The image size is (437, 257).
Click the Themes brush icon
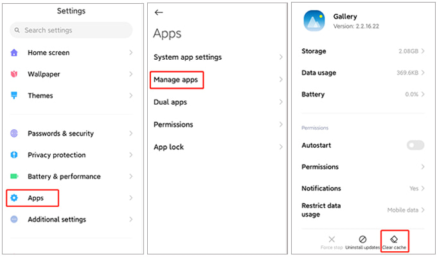coord(14,96)
